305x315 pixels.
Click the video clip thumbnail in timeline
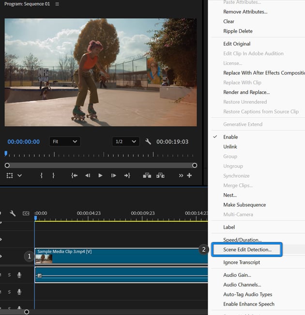pyautogui.click(x=44, y=259)
